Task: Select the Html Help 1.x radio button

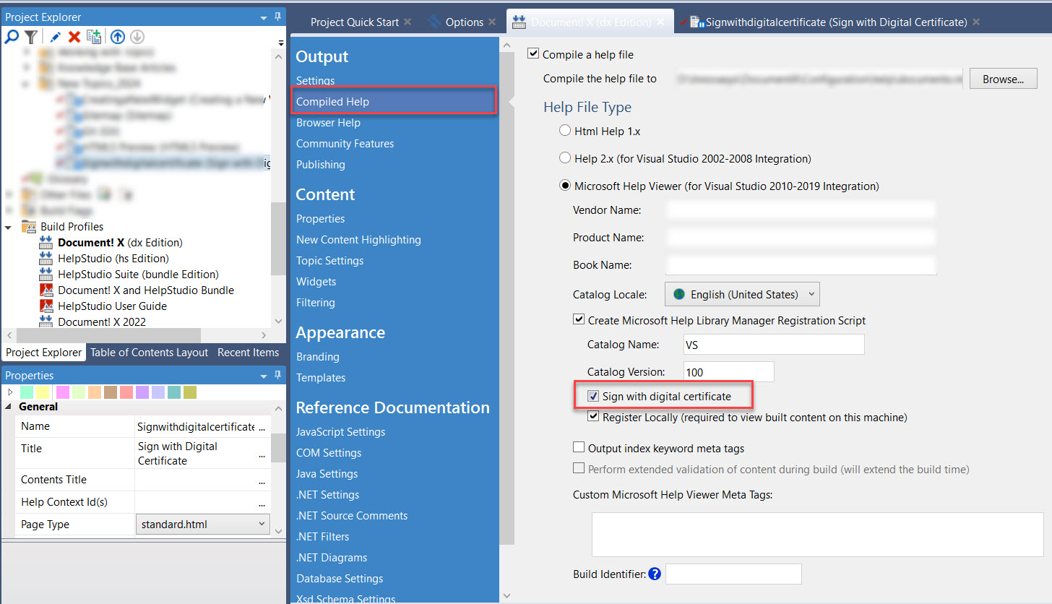Action: [x=565, y=129]
